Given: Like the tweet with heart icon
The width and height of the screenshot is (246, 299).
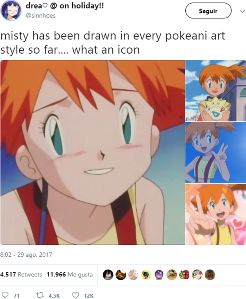Looking at the screenshot, I should (x=75, y=295).
